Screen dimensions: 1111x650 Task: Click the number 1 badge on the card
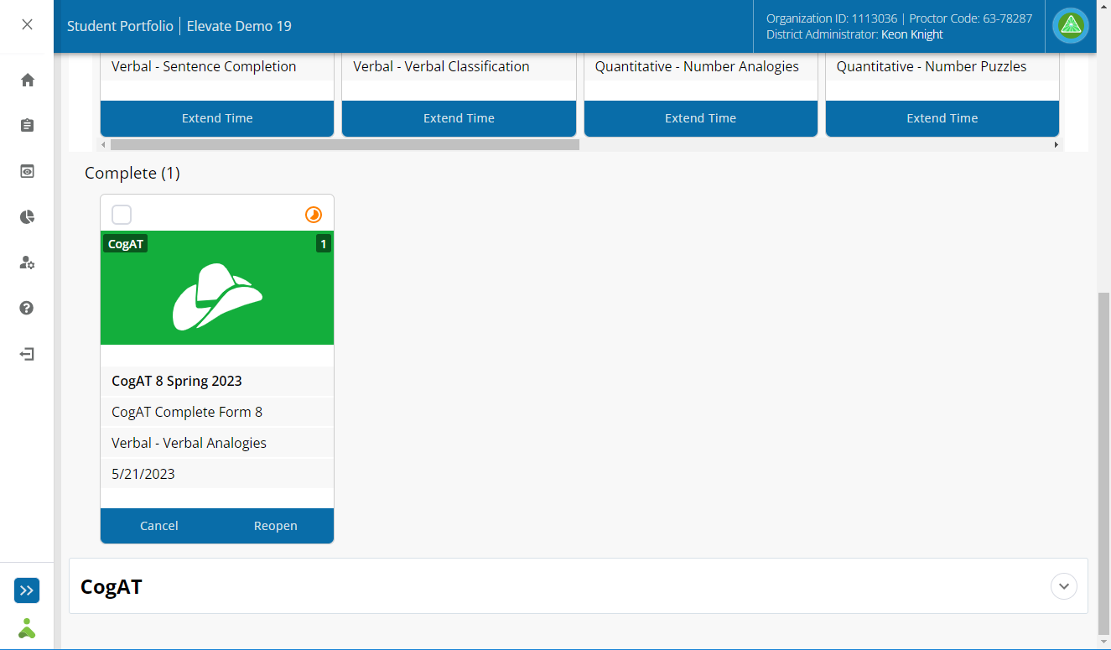pyautogui.click(x=323, y=244)
